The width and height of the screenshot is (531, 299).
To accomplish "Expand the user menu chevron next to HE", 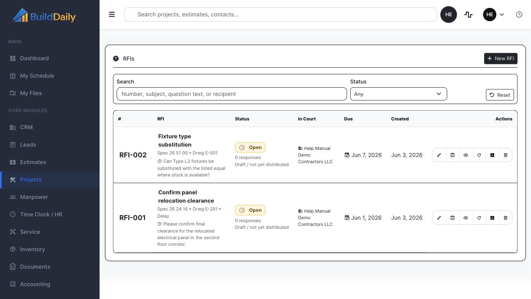I will pos(502,15).
